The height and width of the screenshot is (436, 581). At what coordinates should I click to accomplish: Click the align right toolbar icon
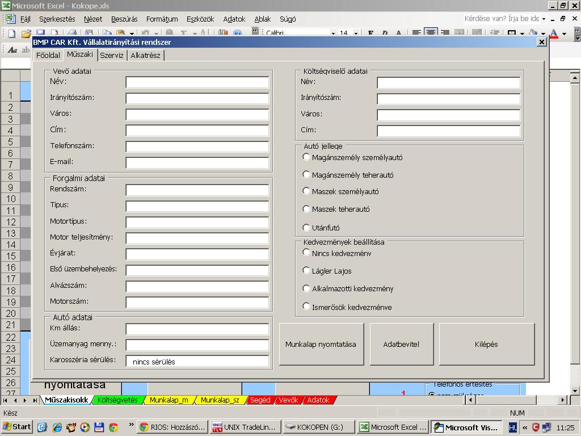[445, 32]
